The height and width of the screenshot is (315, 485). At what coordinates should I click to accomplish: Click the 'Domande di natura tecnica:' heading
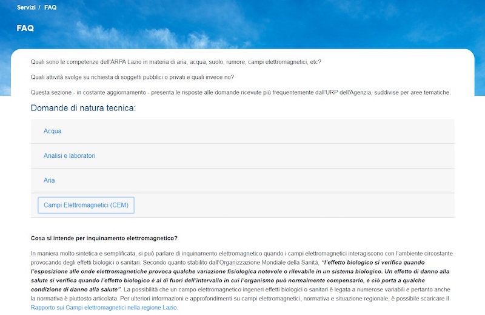[83, 108]
